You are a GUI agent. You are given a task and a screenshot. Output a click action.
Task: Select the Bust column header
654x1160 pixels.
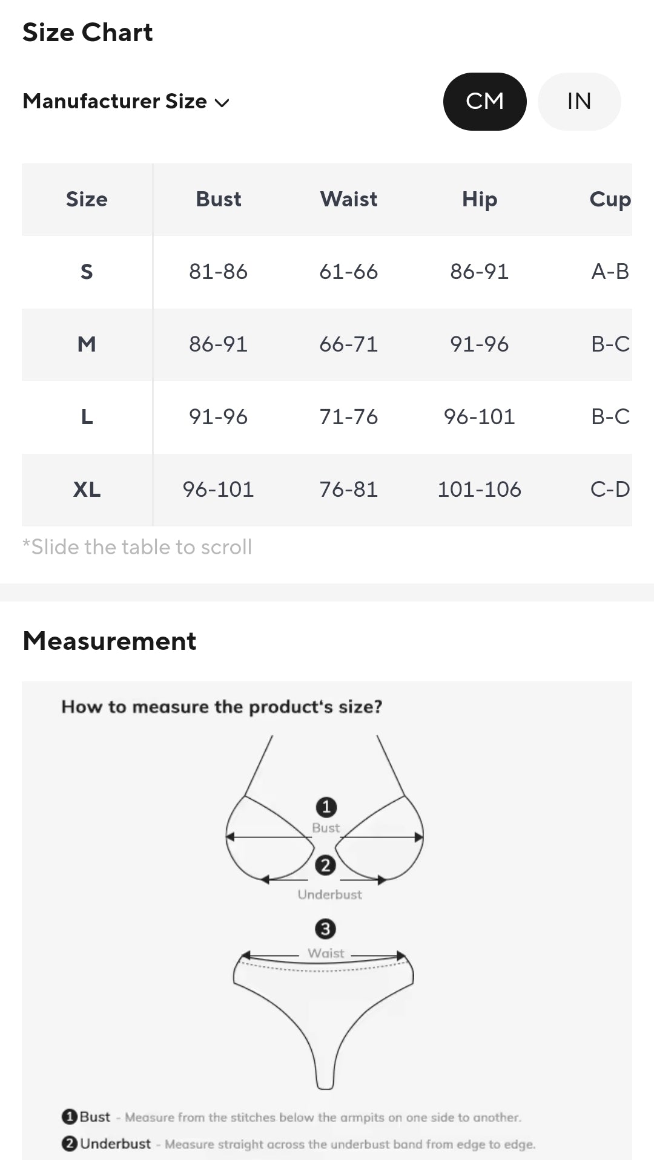[x=218, y=199]
